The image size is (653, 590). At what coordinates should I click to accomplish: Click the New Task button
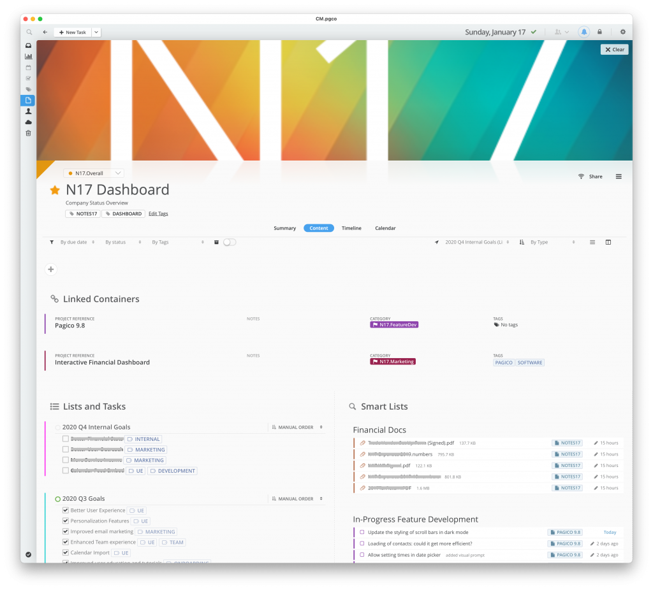[x=73, y=32]
